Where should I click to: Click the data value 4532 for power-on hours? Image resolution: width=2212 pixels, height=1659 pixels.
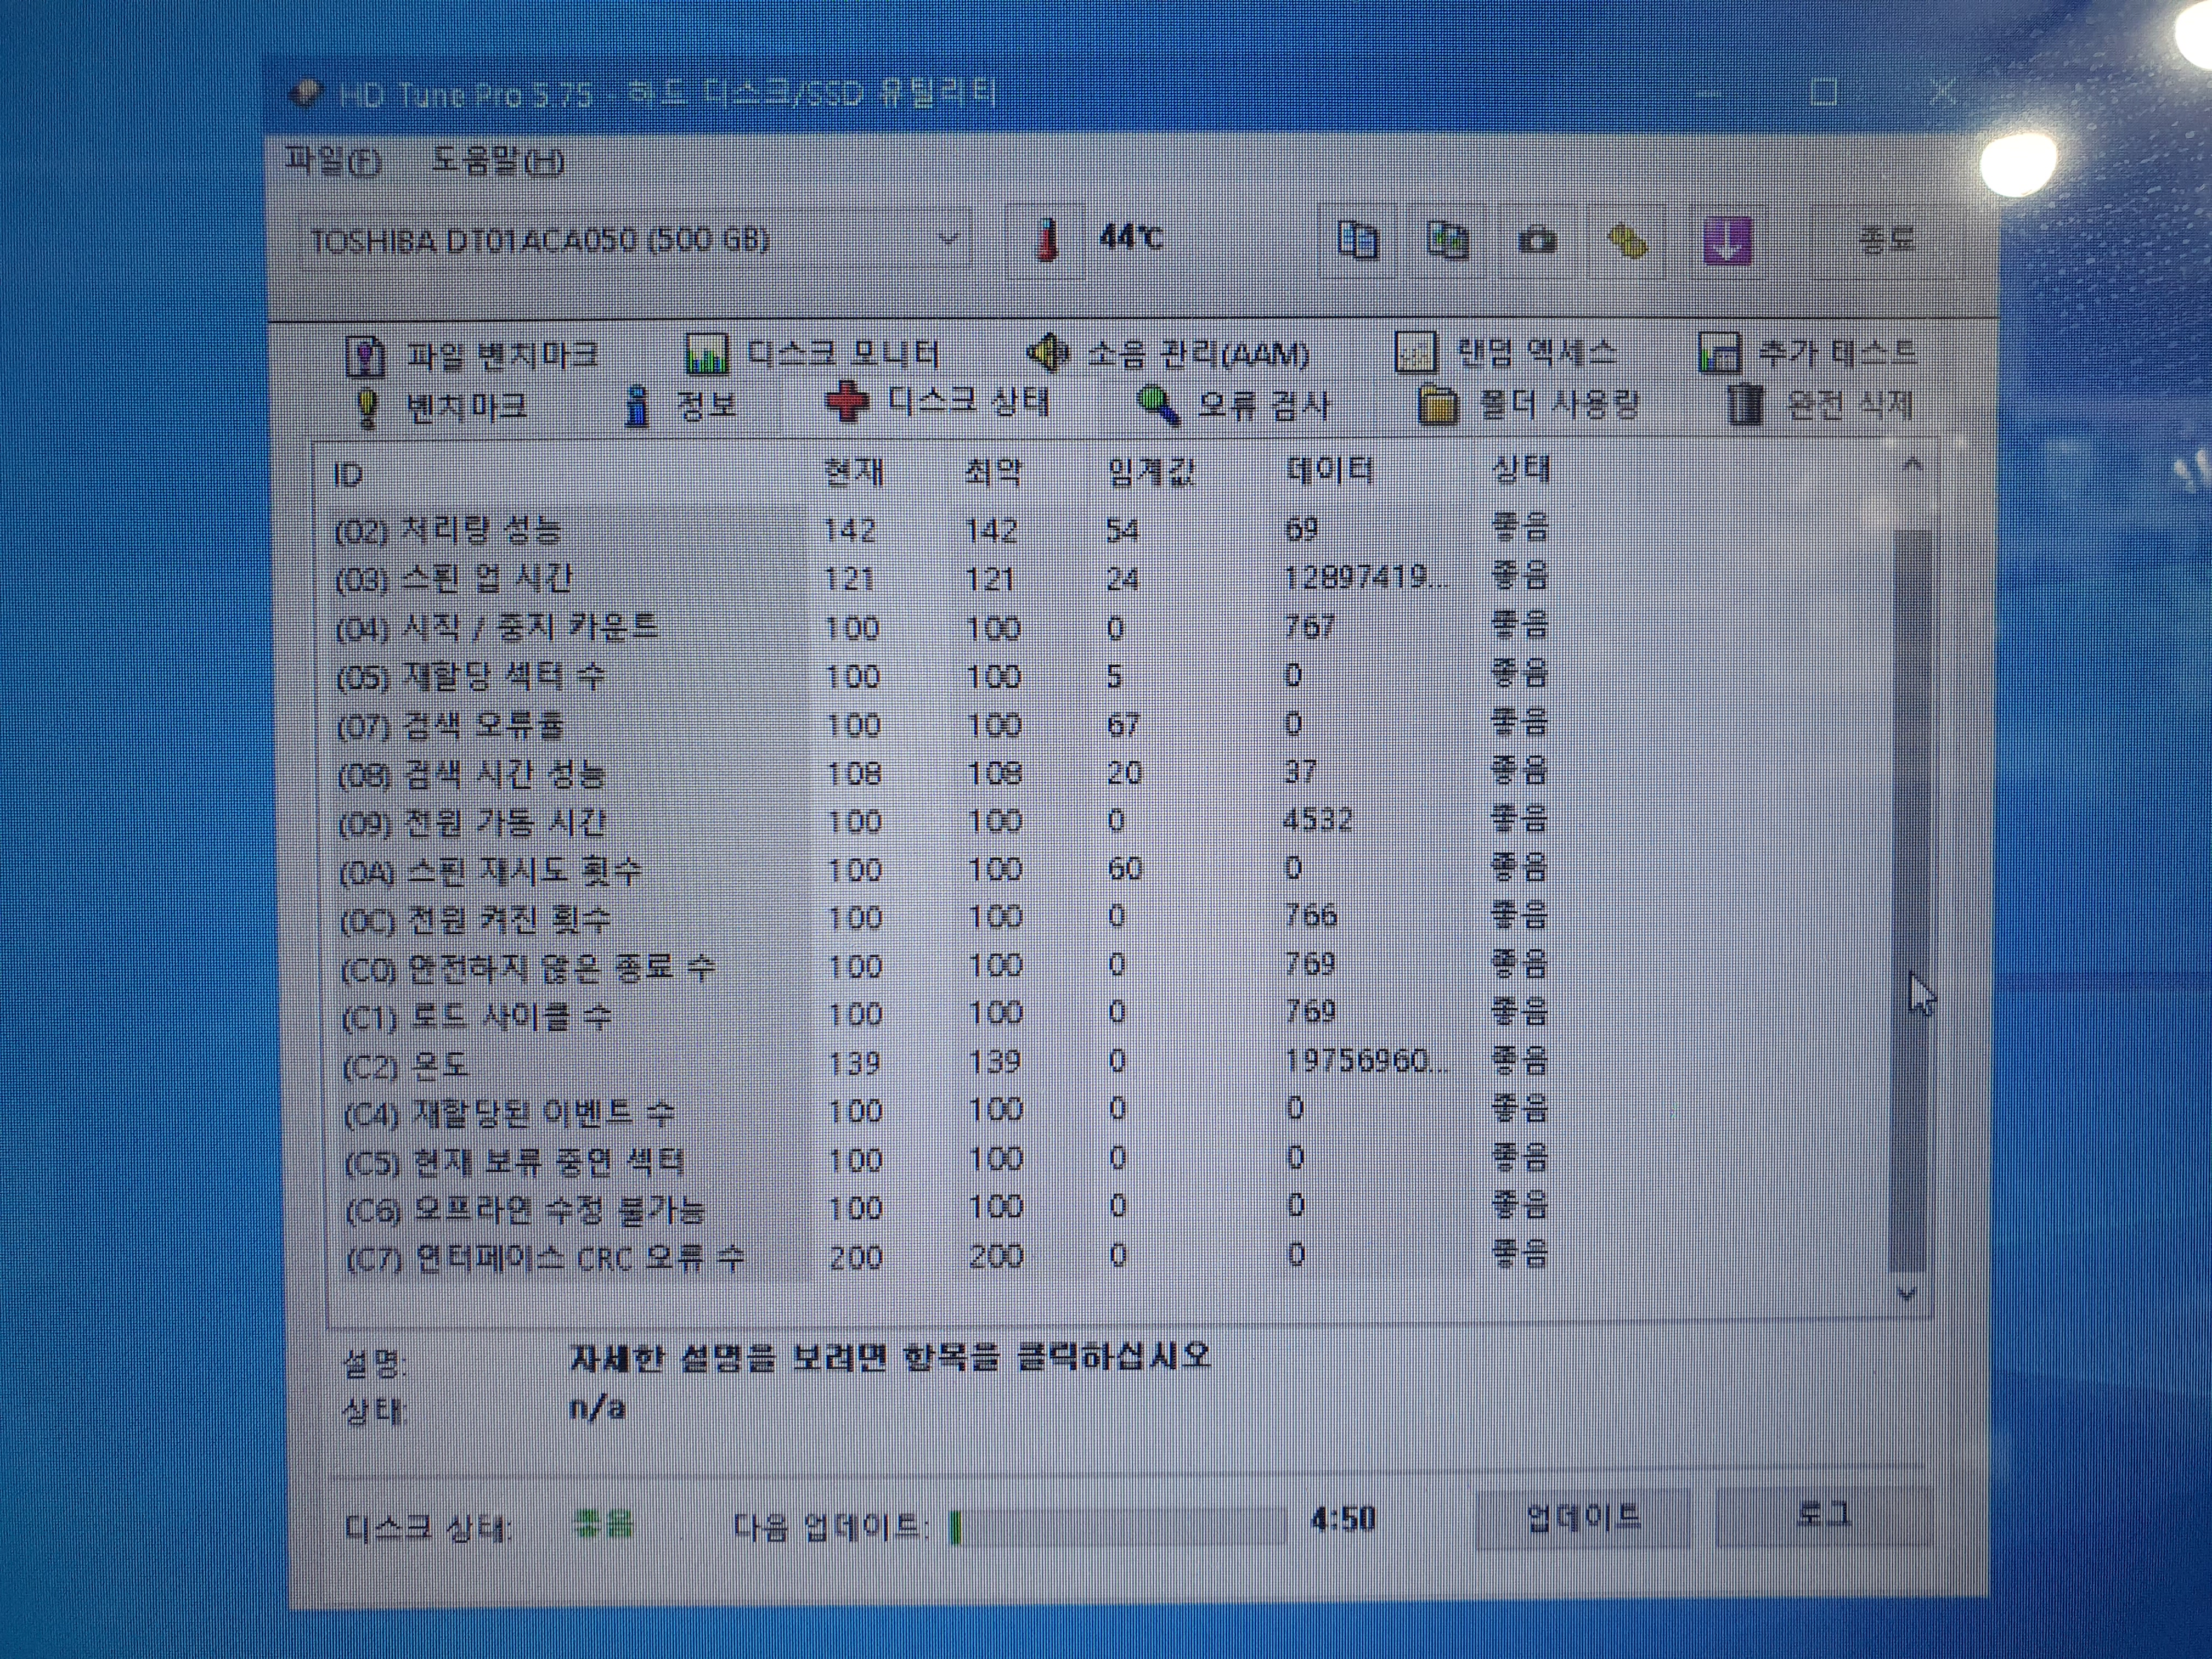pyautogui.click(x=1317, y=820)
